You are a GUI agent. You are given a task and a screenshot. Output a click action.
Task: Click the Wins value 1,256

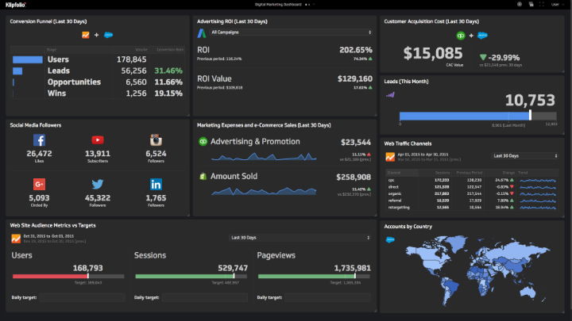click(136, 94)
